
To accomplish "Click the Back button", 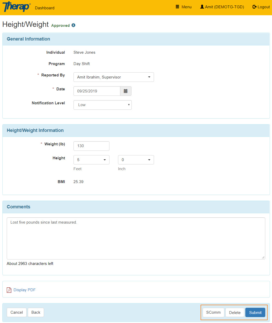I will click(x=36, y=312).
